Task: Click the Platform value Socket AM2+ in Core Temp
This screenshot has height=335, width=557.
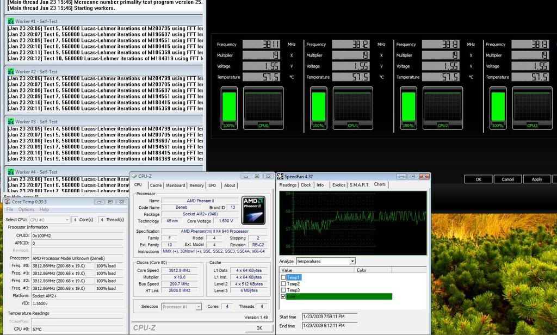Action: click(77, 296)
